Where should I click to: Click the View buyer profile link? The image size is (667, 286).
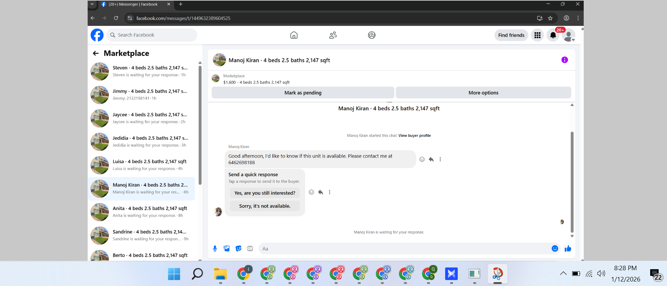click(415, 135)
